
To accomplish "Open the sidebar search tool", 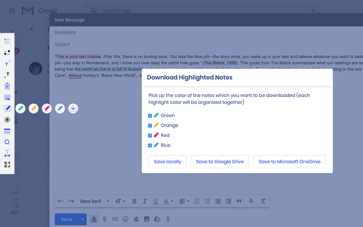I will click(7, 142).
